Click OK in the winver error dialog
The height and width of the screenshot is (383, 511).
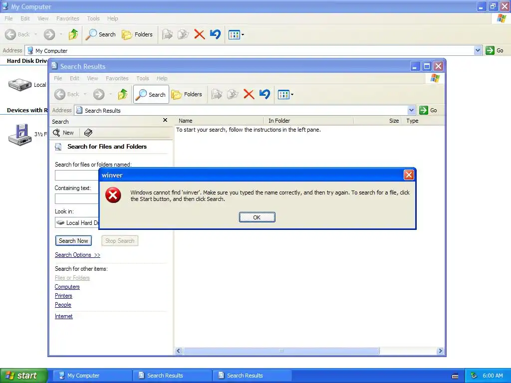257,217
